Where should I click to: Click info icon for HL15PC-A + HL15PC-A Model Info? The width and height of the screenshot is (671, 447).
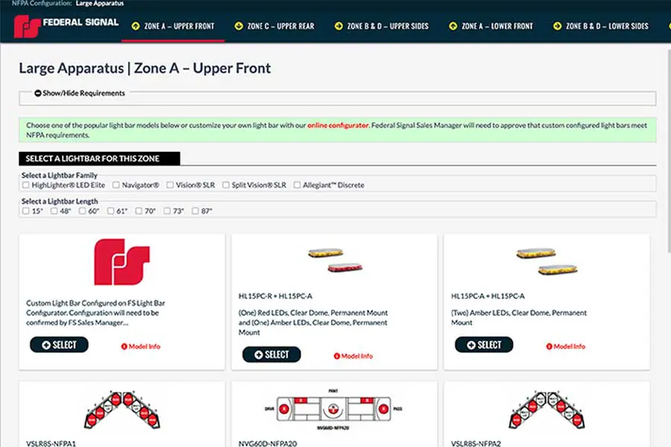click(x=549, y=346)
